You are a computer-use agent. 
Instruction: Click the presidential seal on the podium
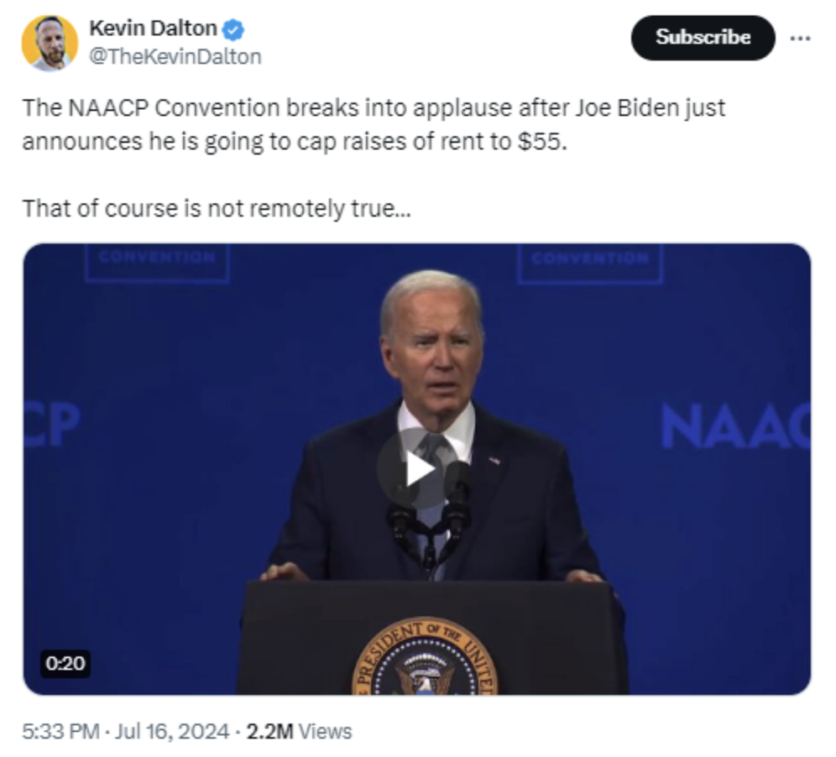pyautogui.click(x=425, y=657)
